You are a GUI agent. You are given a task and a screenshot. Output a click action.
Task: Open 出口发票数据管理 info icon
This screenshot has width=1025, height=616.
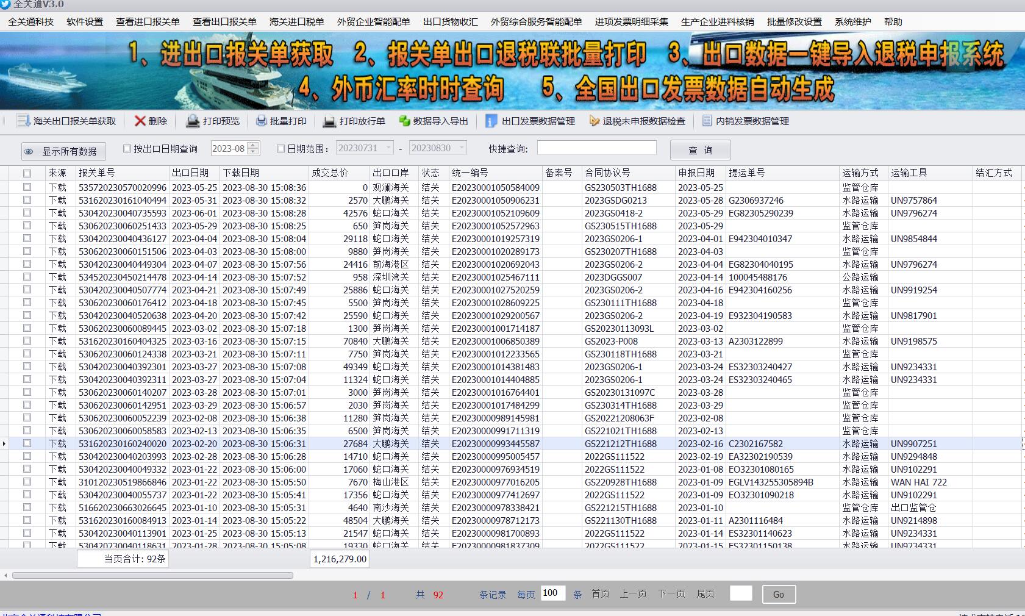click(491, 121)
